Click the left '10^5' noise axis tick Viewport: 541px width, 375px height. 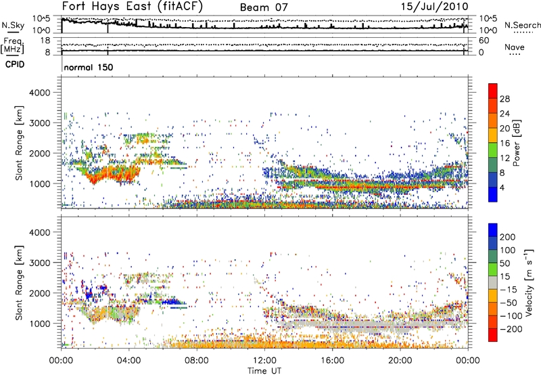[41, 18]
